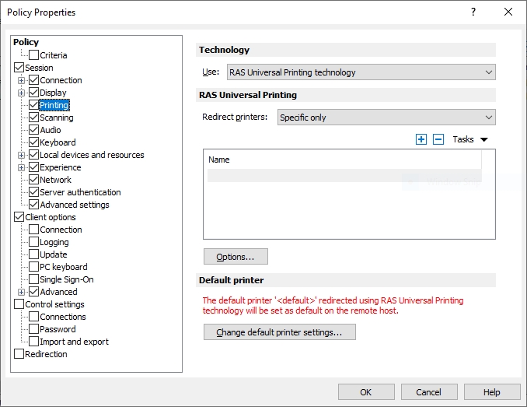Select Scanning in the policy tree
The height and width of the screenshot is (407, 527).
56,118
